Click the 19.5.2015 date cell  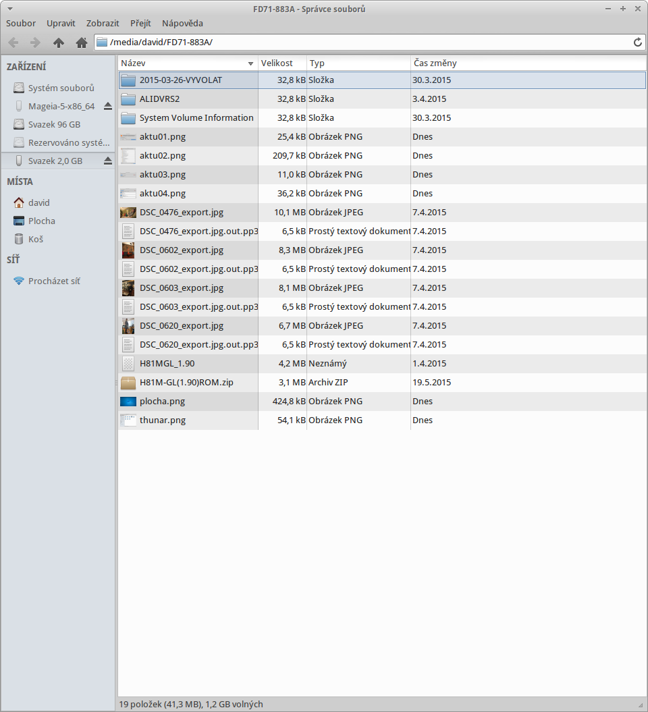(x=432, y=383)
